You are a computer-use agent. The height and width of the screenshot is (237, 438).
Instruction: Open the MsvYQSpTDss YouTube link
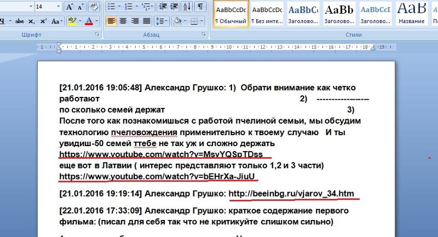[x=161, y=154]
